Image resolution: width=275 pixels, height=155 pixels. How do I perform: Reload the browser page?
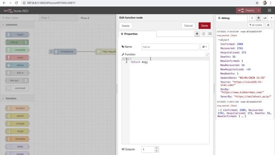[16, 3]
